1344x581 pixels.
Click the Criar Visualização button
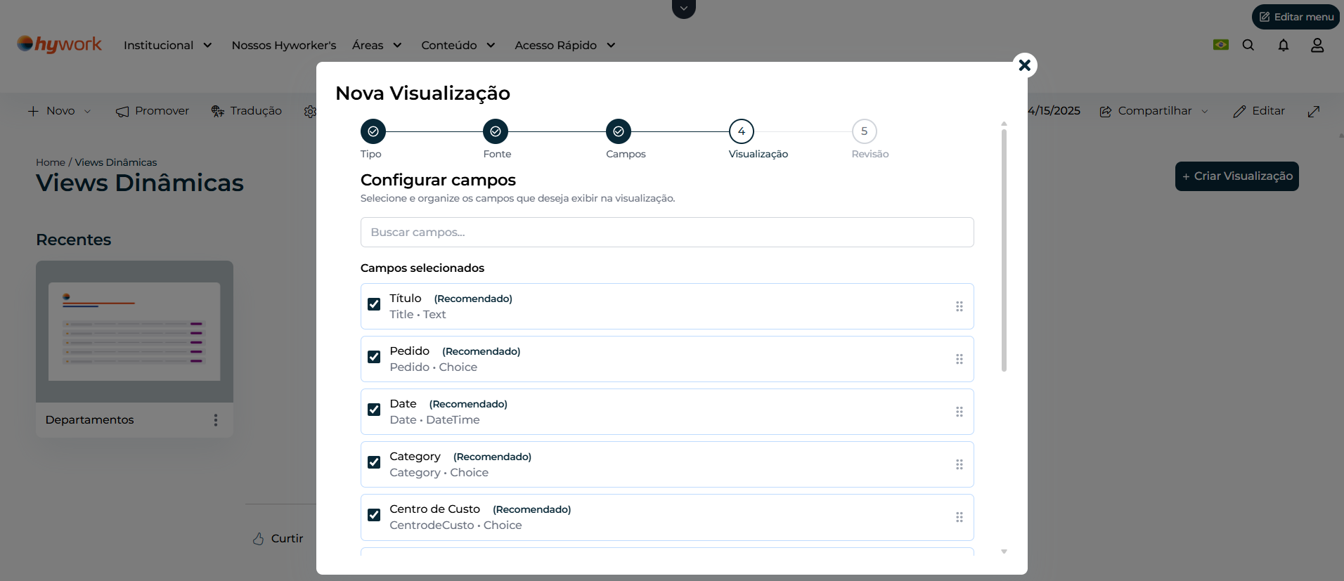pos(1236,176)
